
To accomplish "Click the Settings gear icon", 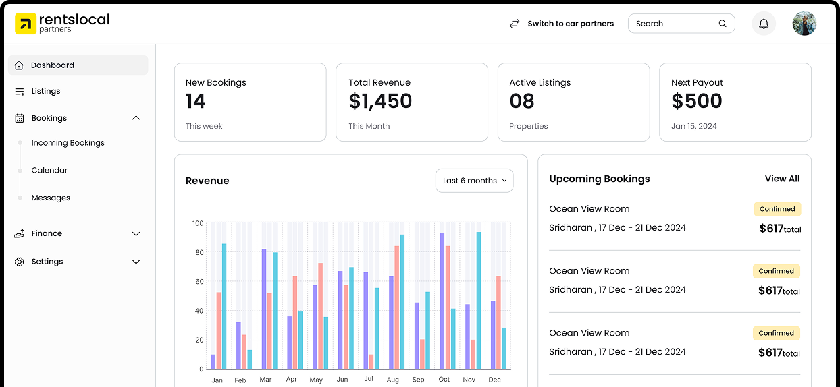I will (19, 262).
